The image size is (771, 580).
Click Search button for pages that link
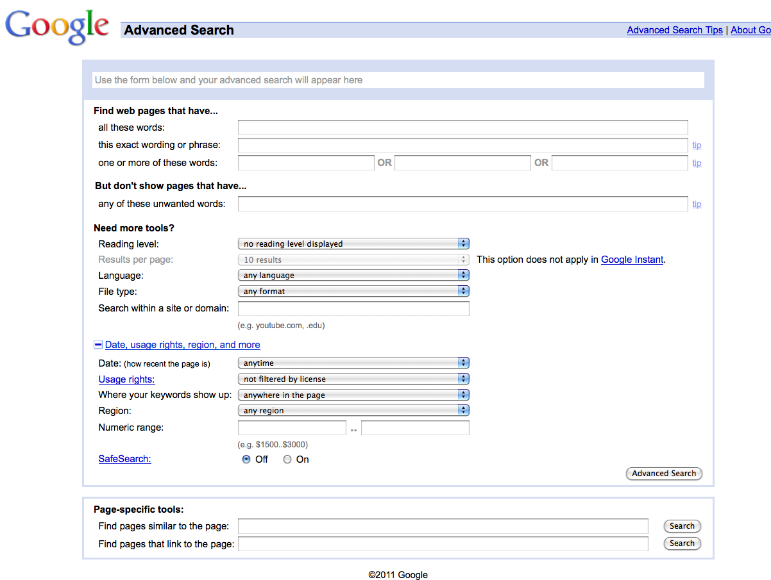[682, 543]
